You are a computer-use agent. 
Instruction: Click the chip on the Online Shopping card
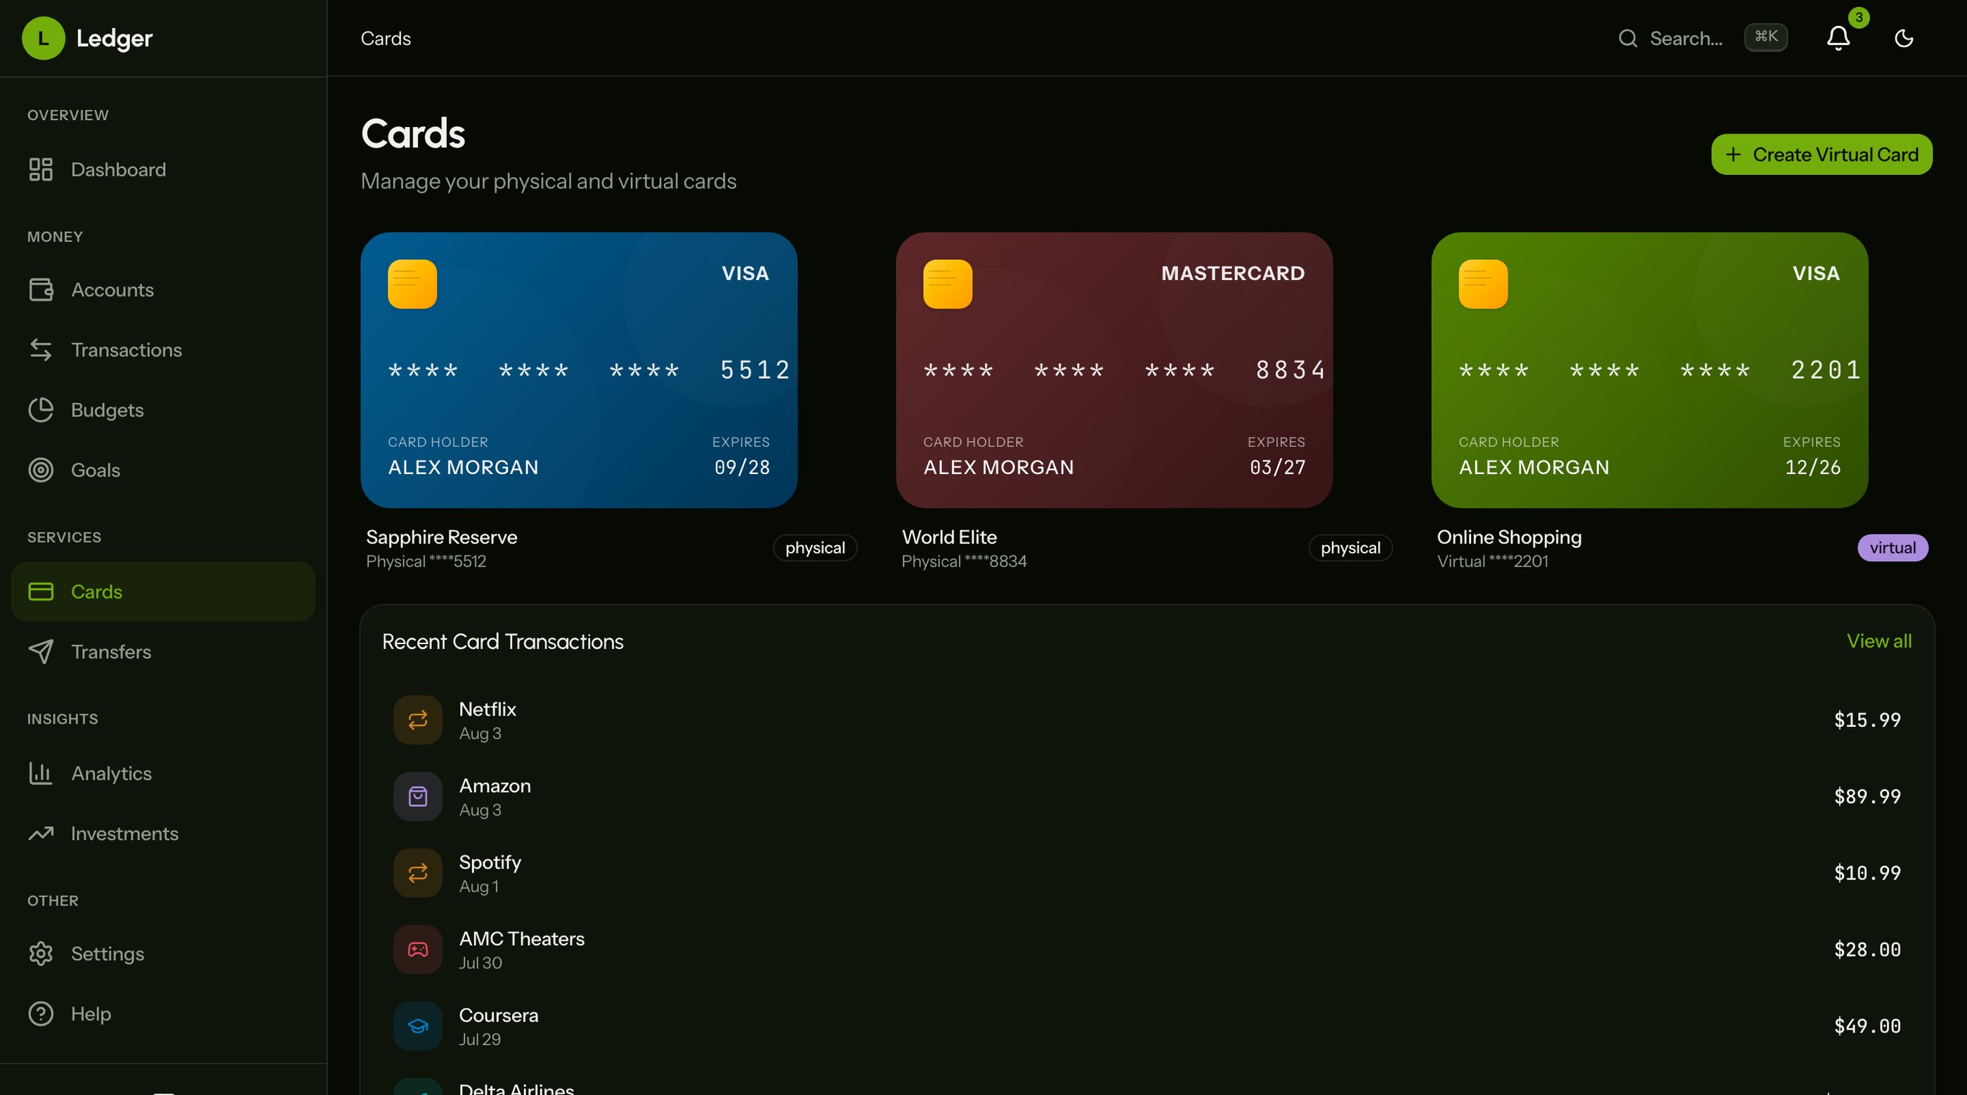pyautogui.click(x=1483, y=284)
